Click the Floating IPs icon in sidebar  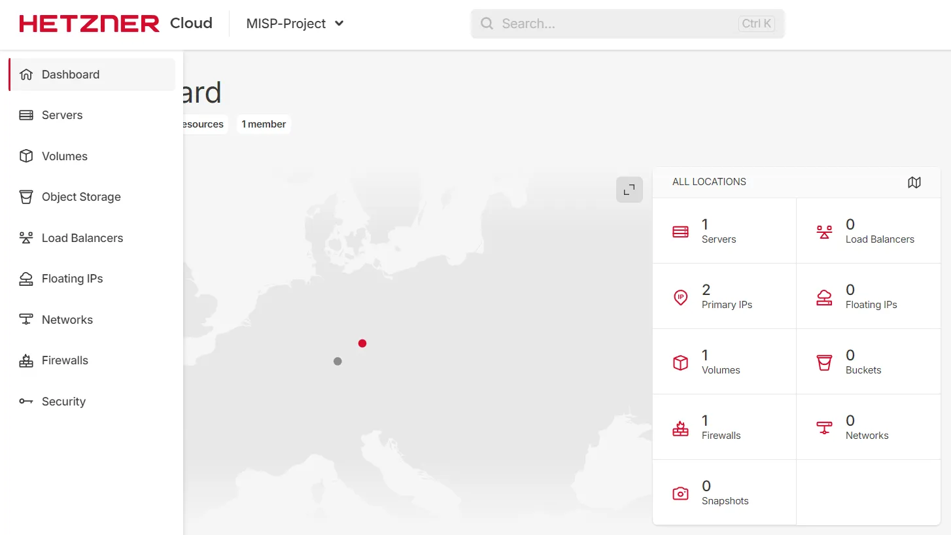pyautogui.click(x=26, y=279)
